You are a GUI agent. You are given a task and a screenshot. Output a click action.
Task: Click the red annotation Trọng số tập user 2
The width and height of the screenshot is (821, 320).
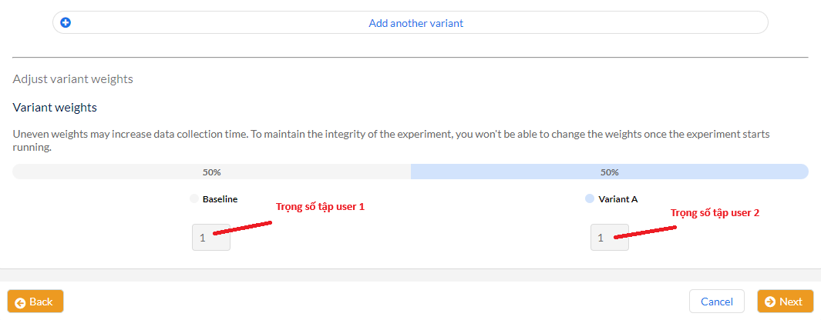point(715,213)
